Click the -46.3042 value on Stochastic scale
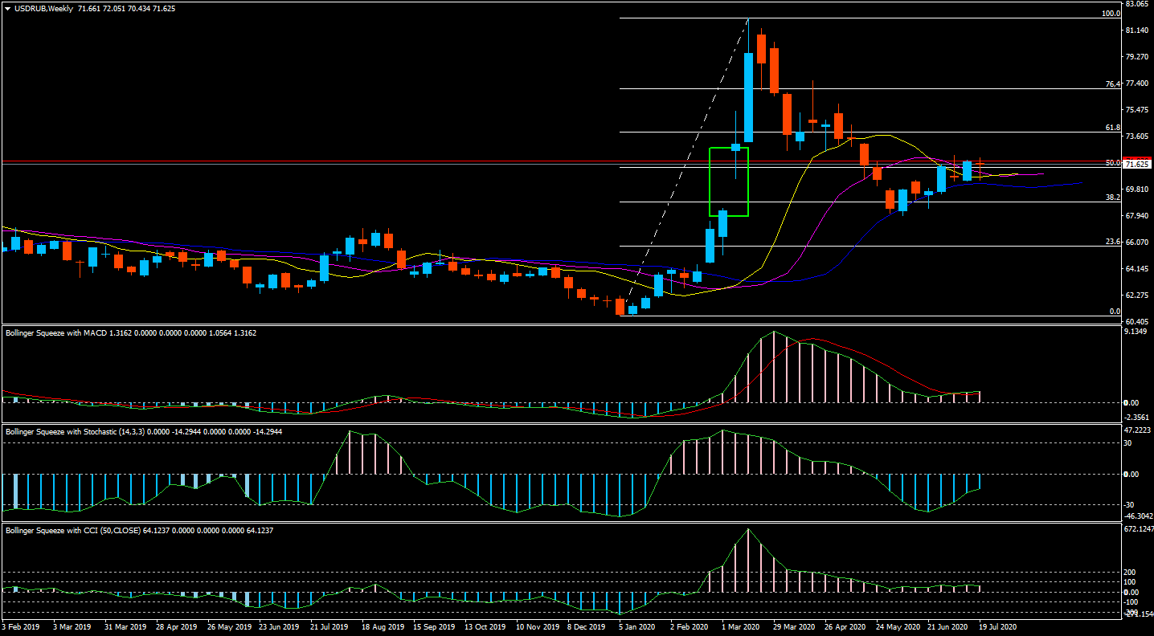 (1138, 516)
